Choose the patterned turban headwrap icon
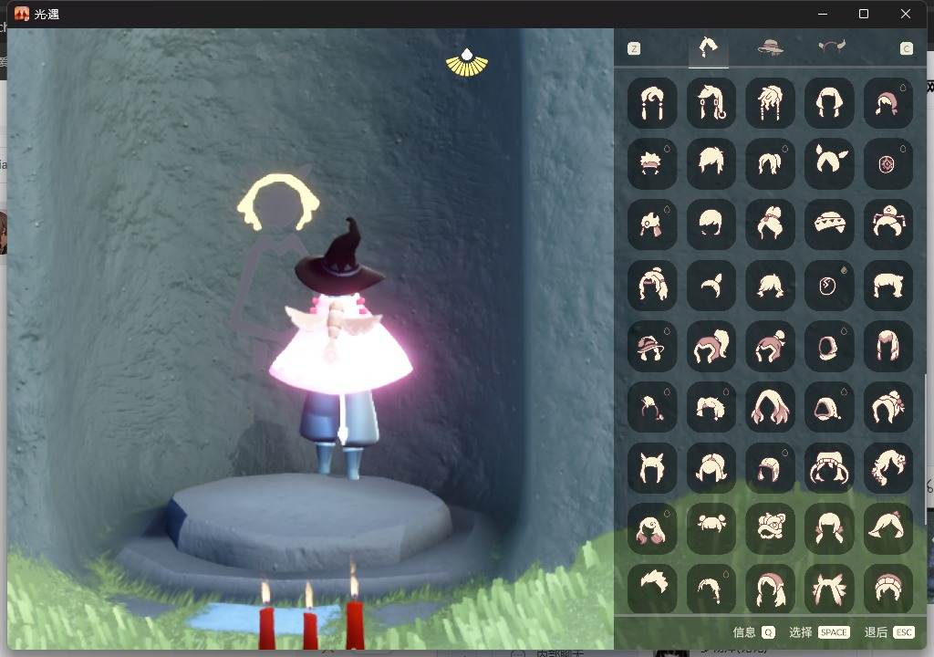This screenshot has height=657, width=934. coord(829,224)
